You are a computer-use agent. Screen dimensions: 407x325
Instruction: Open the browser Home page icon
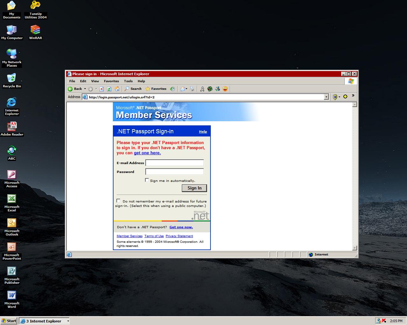(x=117, y=89)
